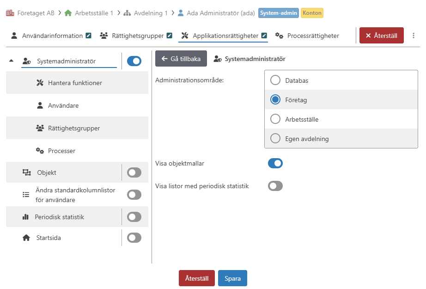
Task: Enable the Startsida toggle
Action: tap(134, 238)
